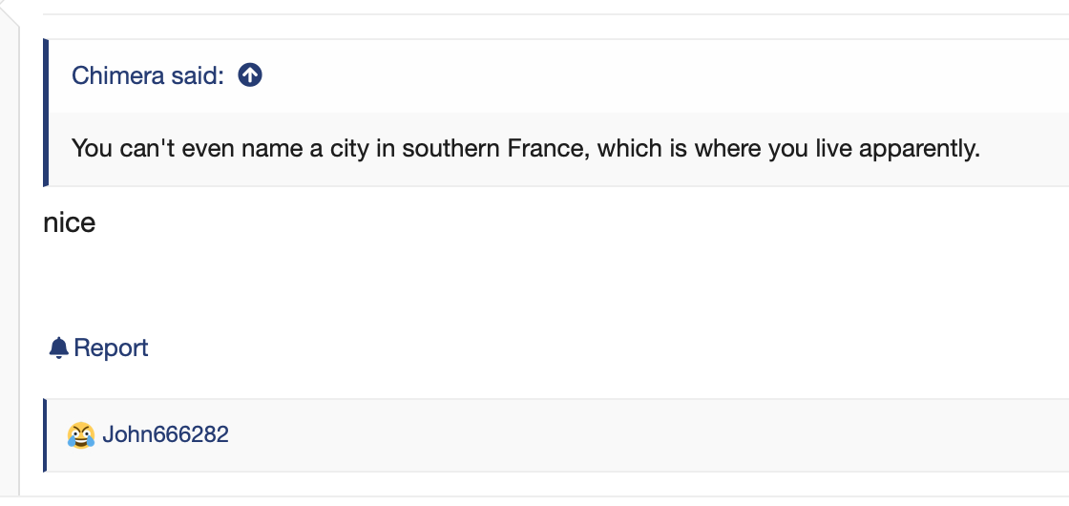
Task: Click empty area of reactions bar
Action: (648, 435)
